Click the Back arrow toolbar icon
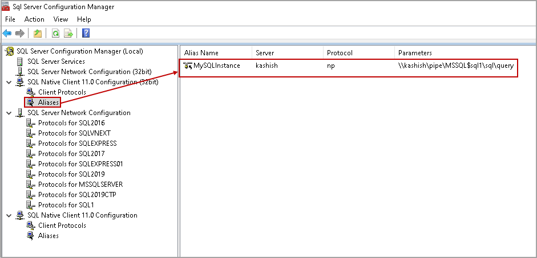Screen dimensions: 537x258 click(x=7, y=33)
